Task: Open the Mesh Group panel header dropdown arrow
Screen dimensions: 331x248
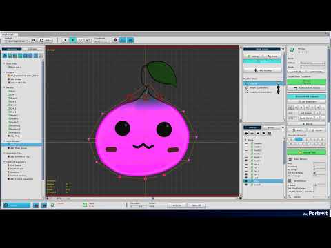Action: (x=283, y=49)
